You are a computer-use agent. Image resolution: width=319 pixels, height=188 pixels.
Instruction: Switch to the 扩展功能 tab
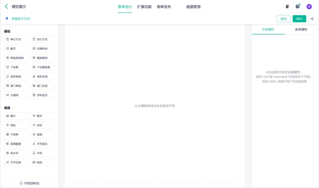click(144, 7)
